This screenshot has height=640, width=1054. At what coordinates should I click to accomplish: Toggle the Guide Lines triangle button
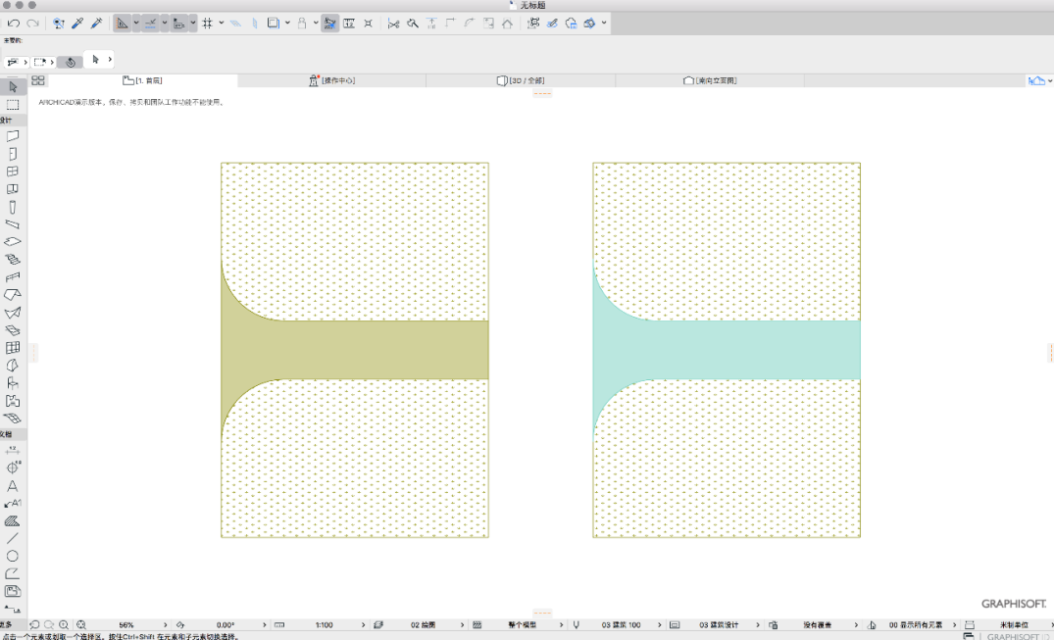(122, 24)
